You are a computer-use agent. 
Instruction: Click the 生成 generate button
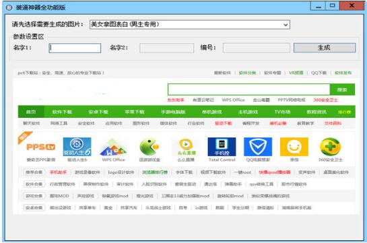pyautogui.click(x=325, y=48)
